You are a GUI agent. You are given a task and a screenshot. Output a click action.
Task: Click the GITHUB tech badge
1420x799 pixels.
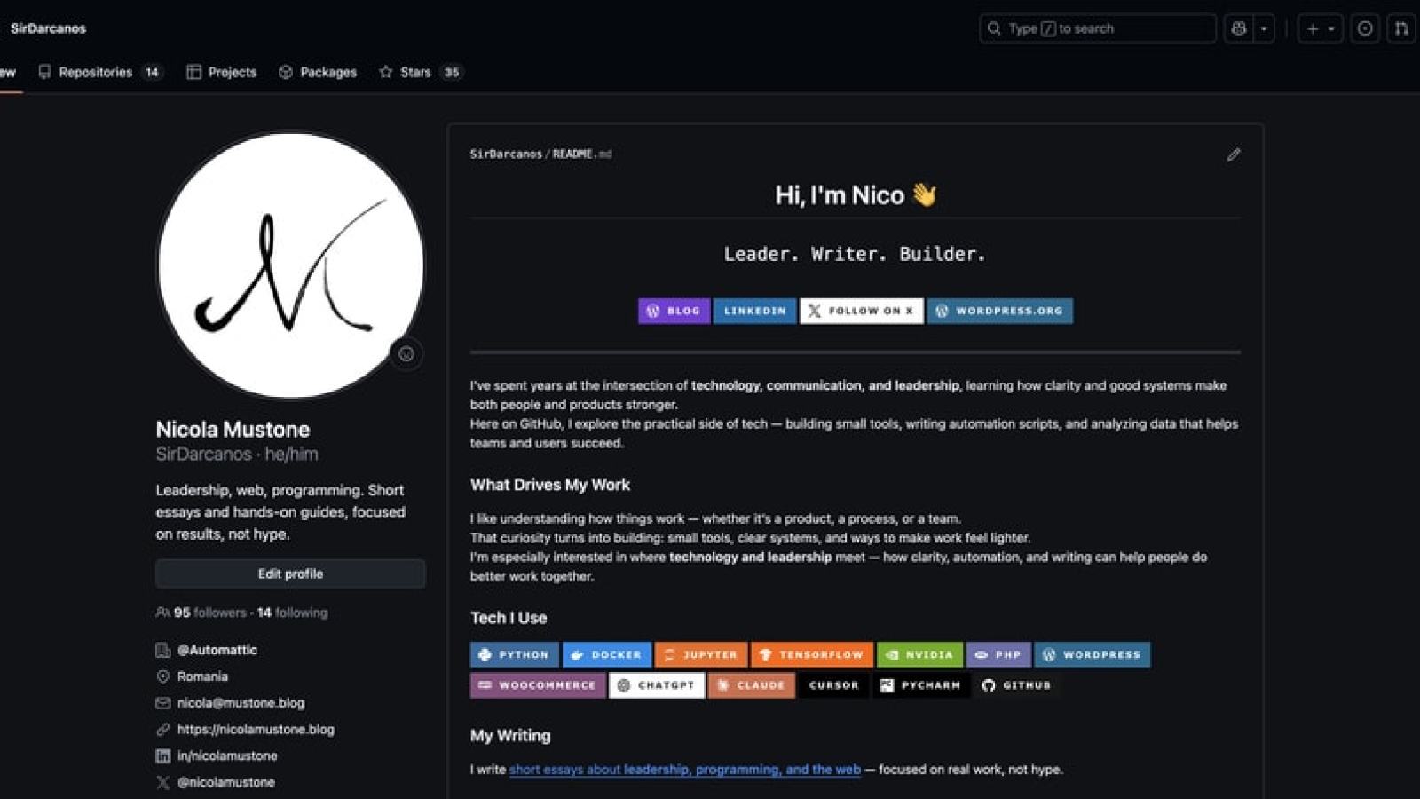click(x=1017, y=685)
